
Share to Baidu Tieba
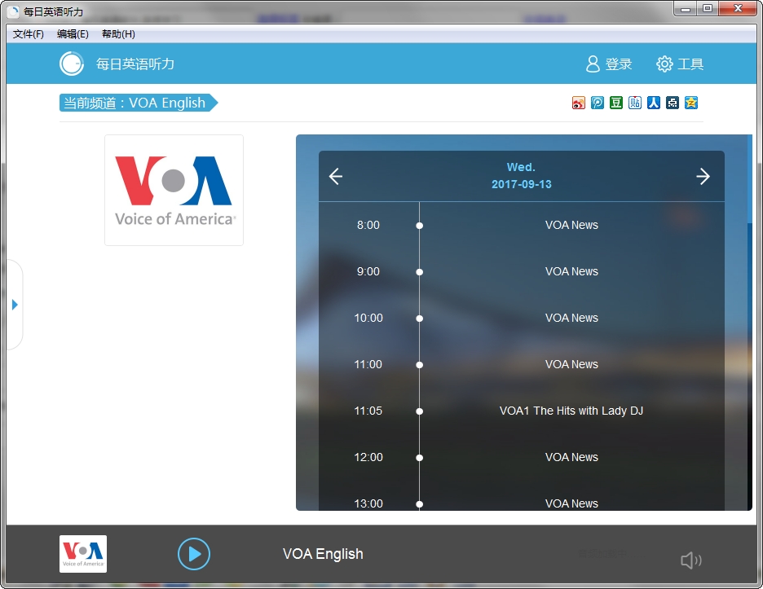tap(634, 103)
